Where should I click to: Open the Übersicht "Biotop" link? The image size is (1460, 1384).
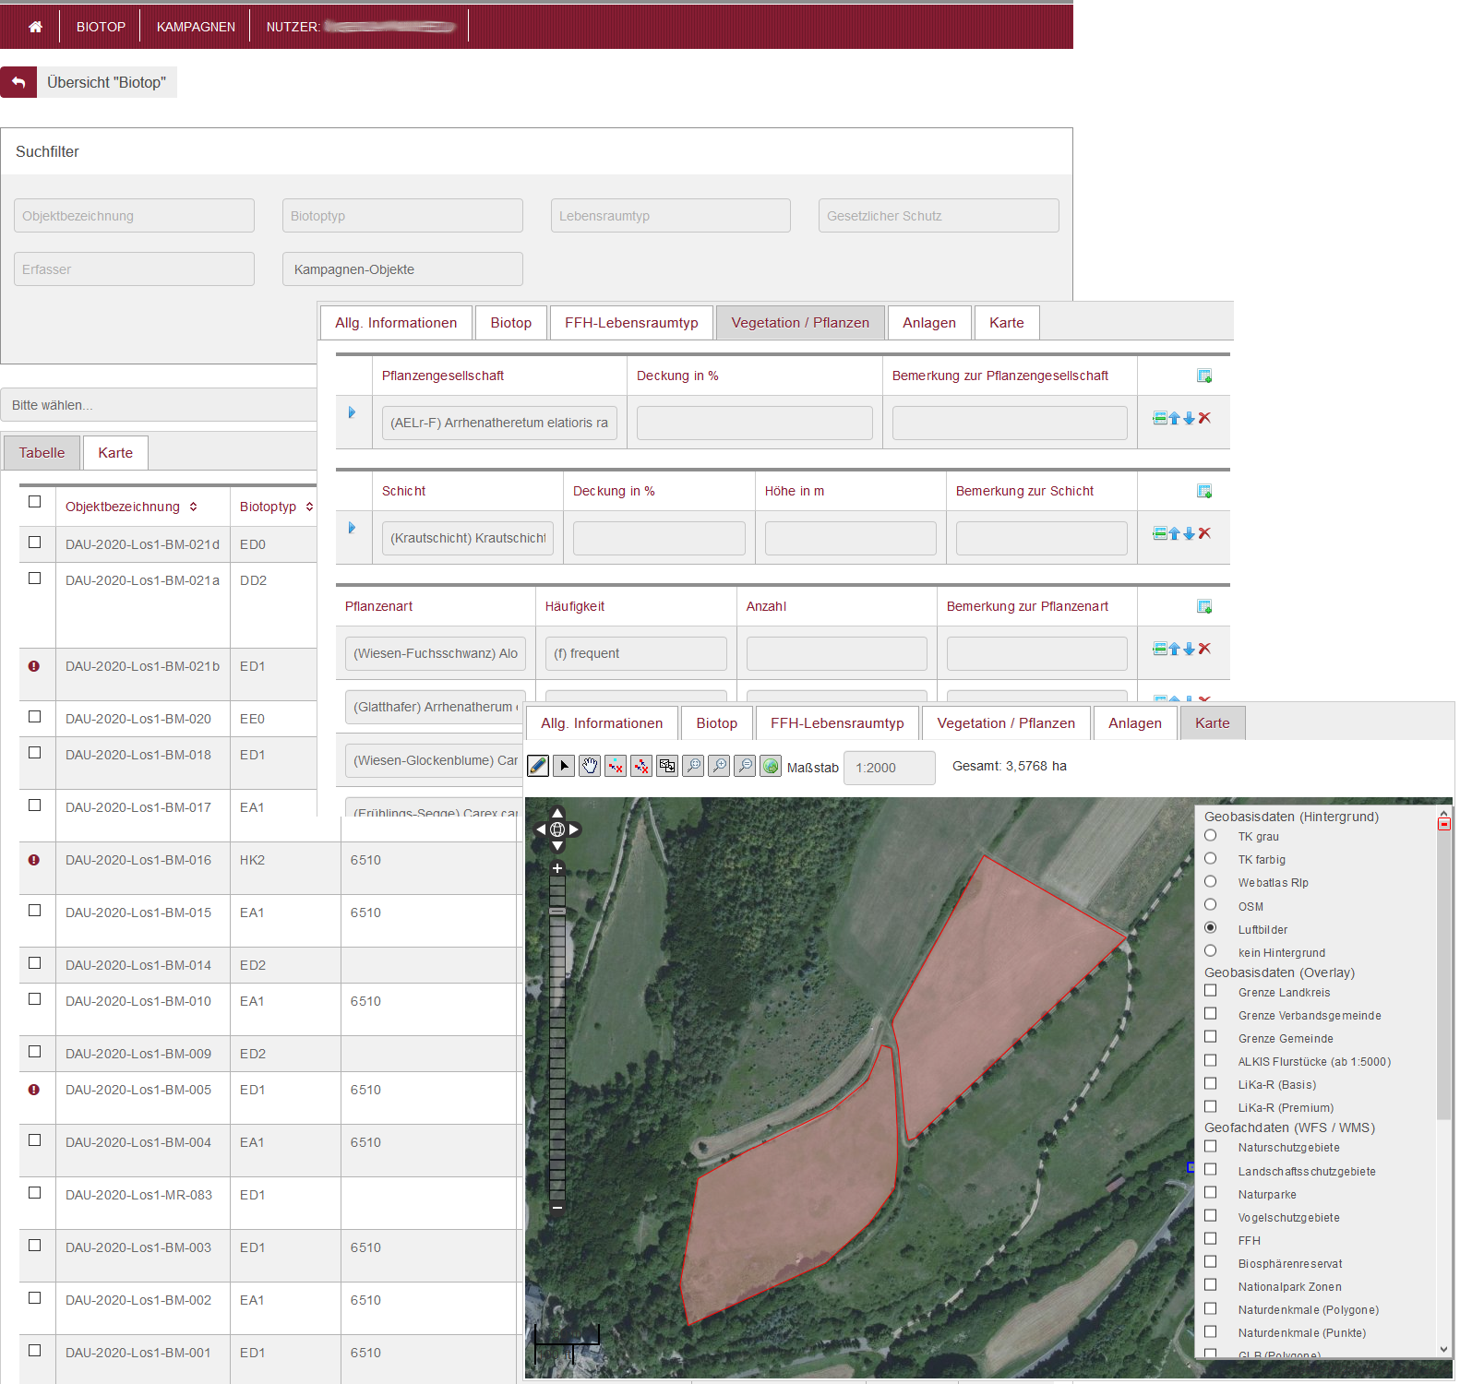coord(107,82)
